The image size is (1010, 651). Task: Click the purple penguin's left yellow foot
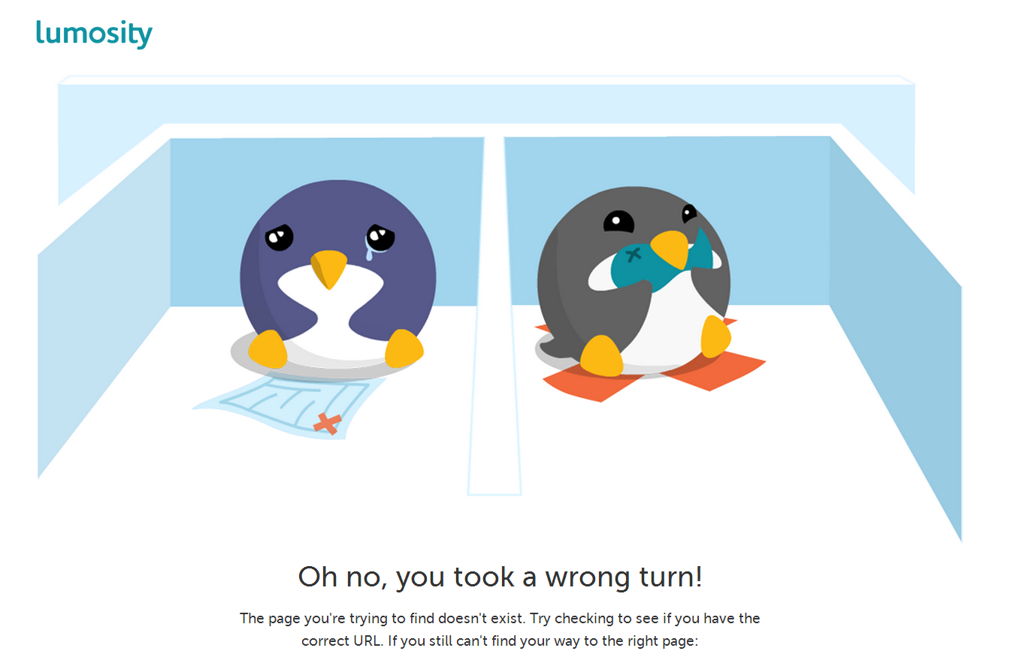pyautogui.click(x=268, y=349)
